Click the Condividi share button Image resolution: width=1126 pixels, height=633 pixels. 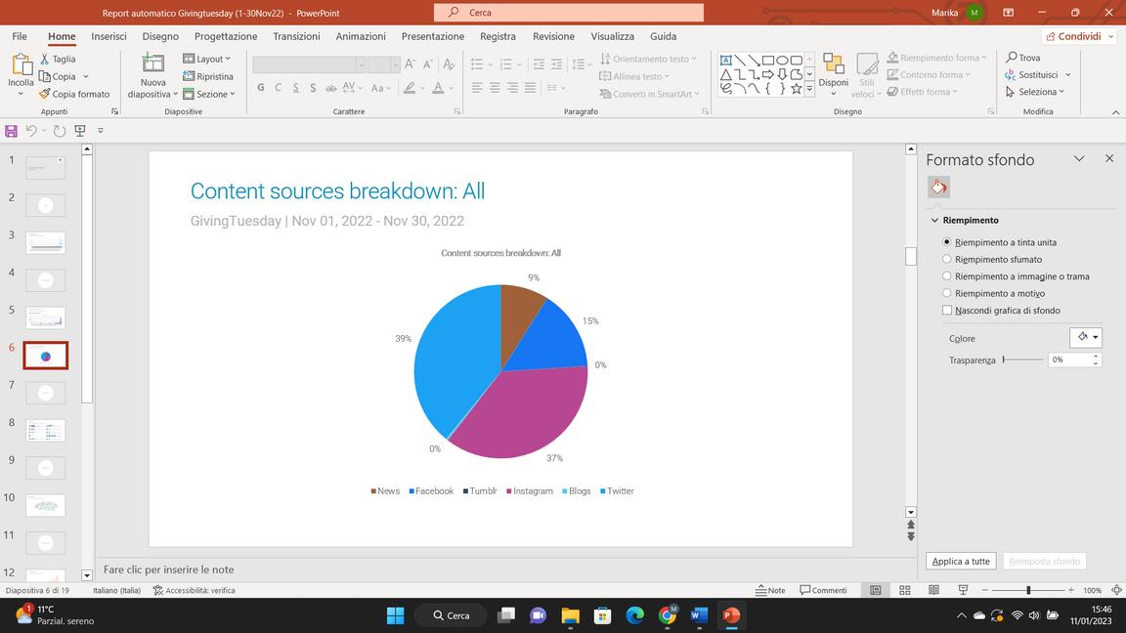coord(1078,36)
